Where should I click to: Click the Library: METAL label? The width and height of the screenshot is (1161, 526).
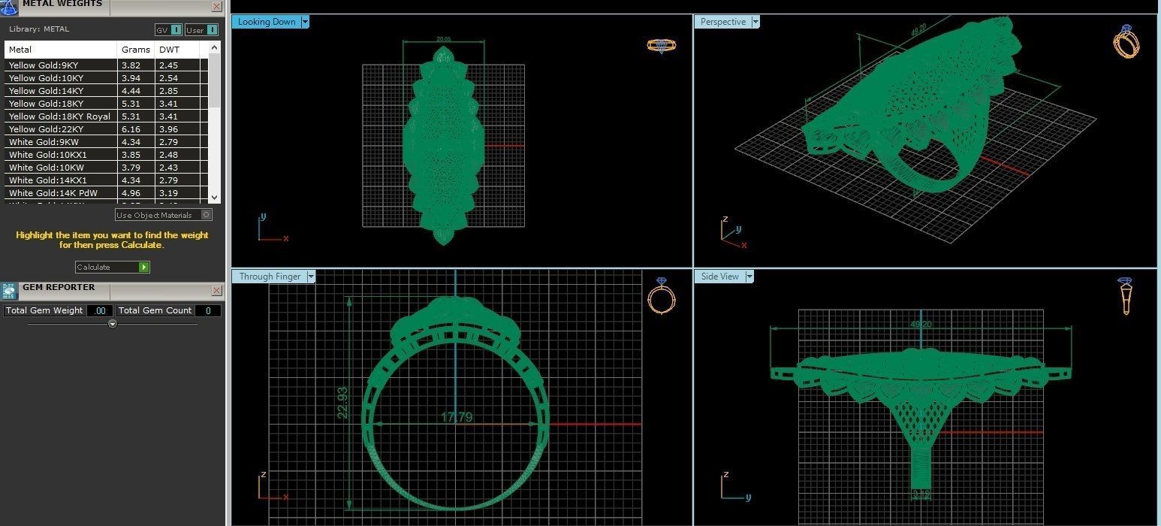39,29
